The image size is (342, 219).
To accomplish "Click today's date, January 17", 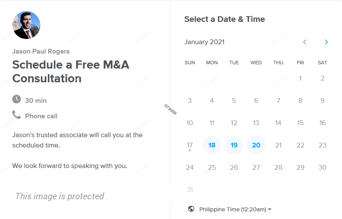I will 190,145.
